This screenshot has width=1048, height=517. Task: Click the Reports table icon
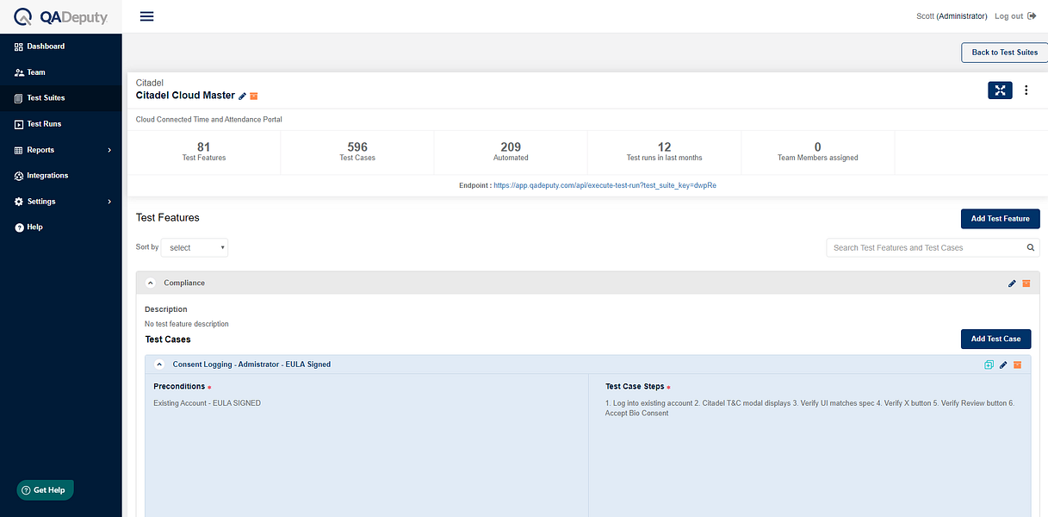pos(19,150)
